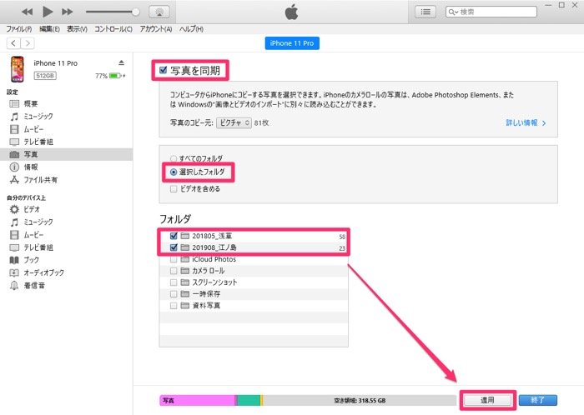The image size is (584, 415).
Task: Toggle the 写真を同期 checkbox
Action: click(163, 70)
